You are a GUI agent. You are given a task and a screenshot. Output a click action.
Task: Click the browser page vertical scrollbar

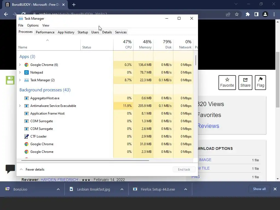[x=278, y=80]
